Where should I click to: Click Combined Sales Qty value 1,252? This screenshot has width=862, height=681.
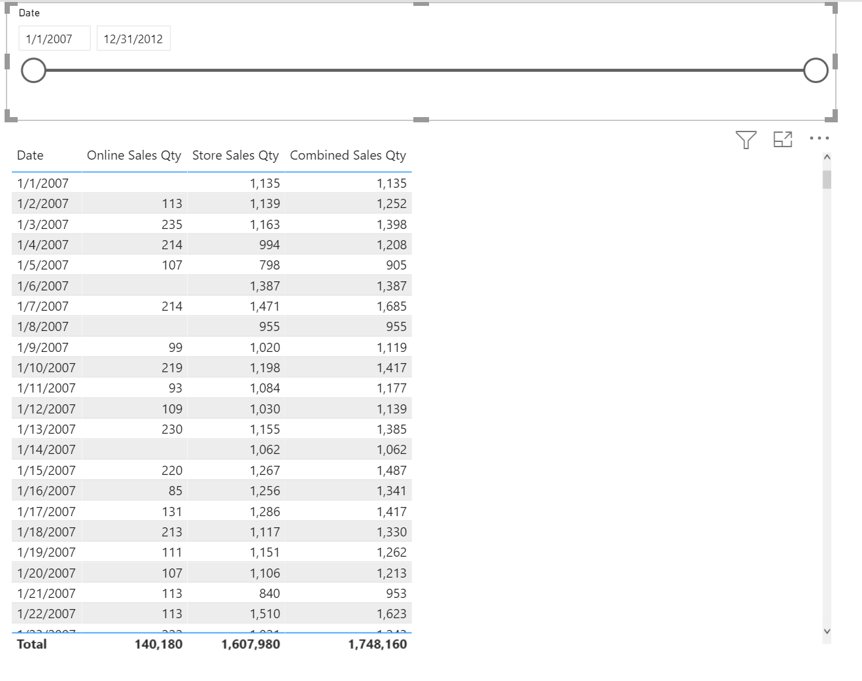392,203
